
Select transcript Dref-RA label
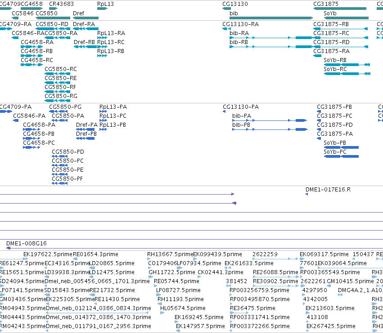(x=84, y=24)
